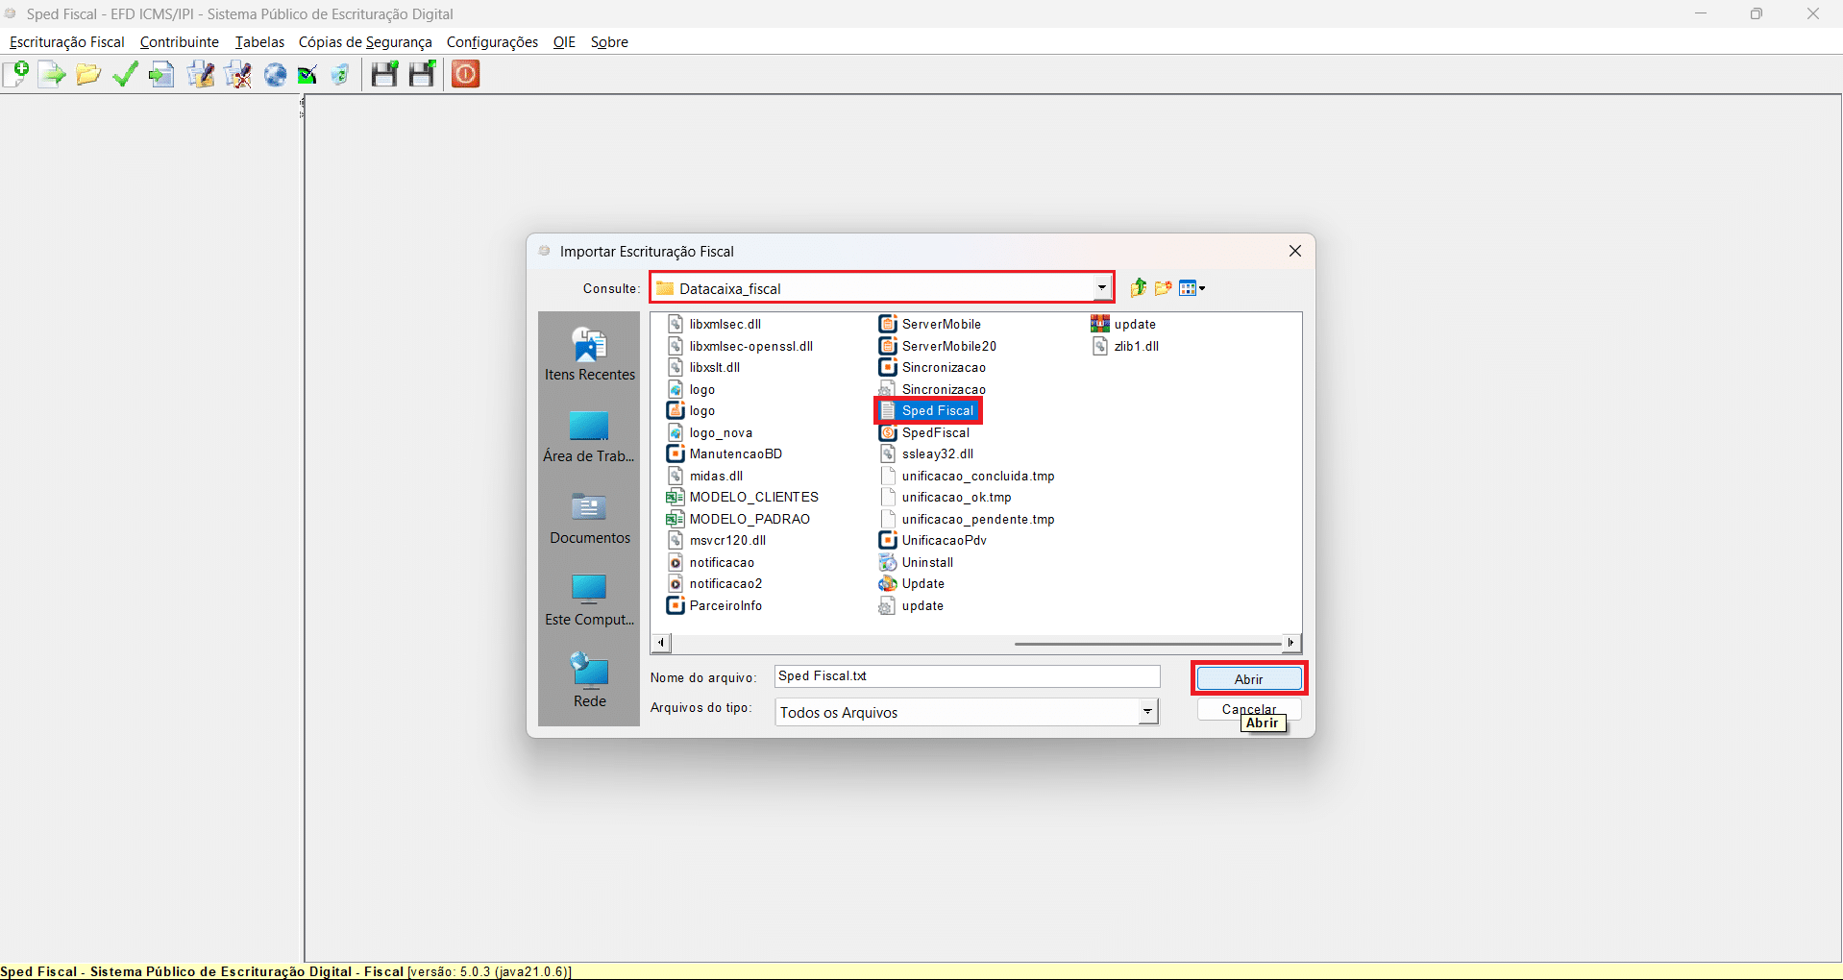Click the green checkmark toolbar icon

125,74
